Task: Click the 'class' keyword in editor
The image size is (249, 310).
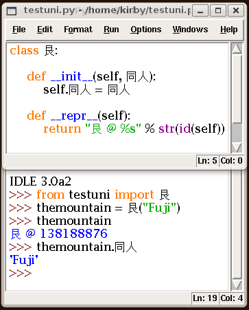Action: [24, 50]
